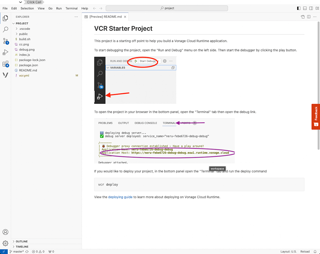Click the project search command center
This screenshot has width=320, height=254.
pos(167,8)
